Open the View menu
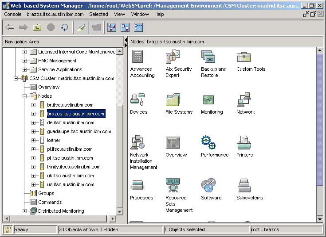The height and width of the screenshot is (237, 326). tap(119, 14)
